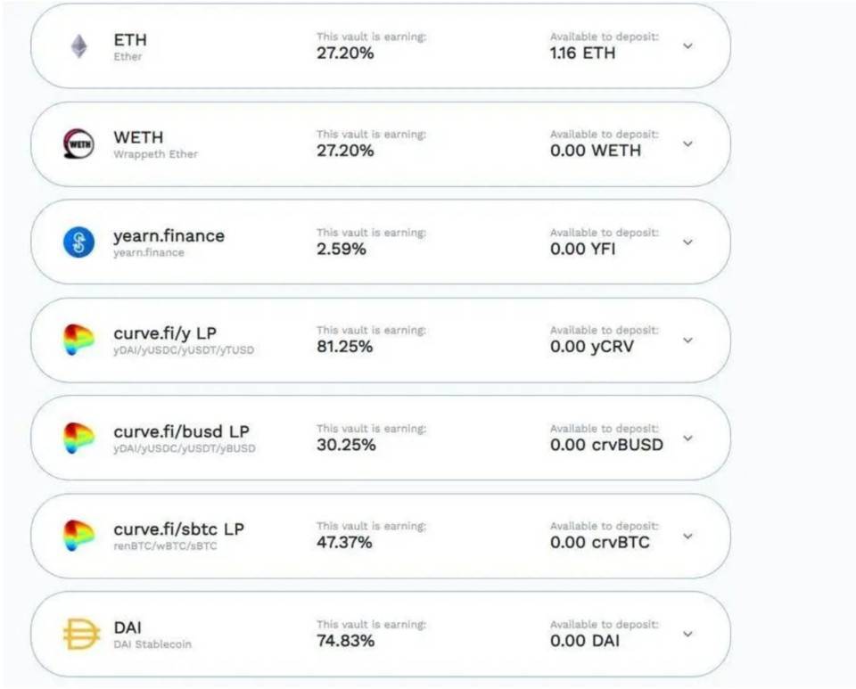Click the curve.fi/y LP rainbow icon
The height and width of the screenshot is (689, 856).
point(78,340)
